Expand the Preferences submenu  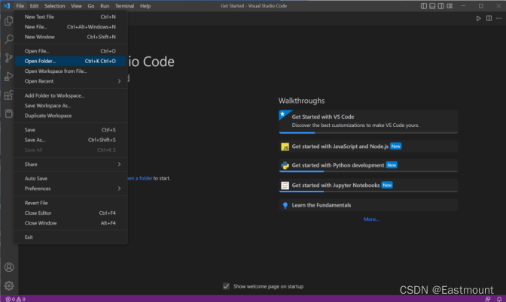[x=70, y=189]
